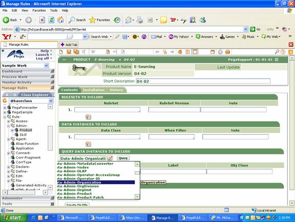
Task: Click the home icon in Pega toolbar
Action: click(x=180, y=52)
